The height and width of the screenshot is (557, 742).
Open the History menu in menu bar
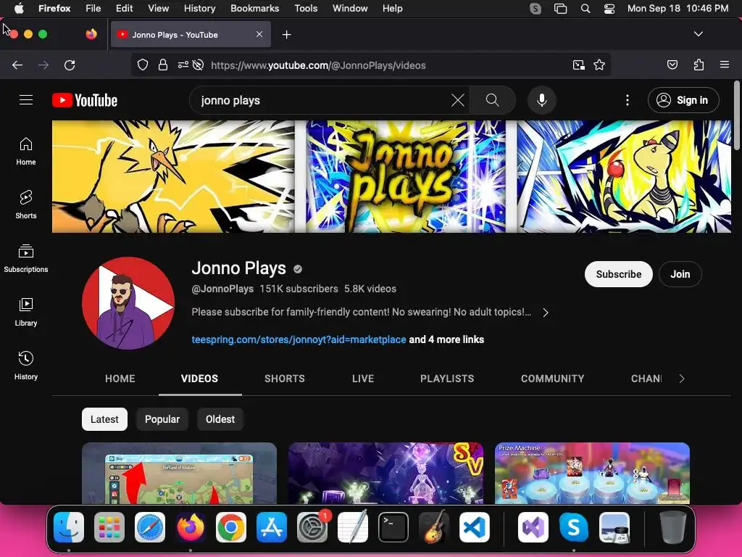199,8
